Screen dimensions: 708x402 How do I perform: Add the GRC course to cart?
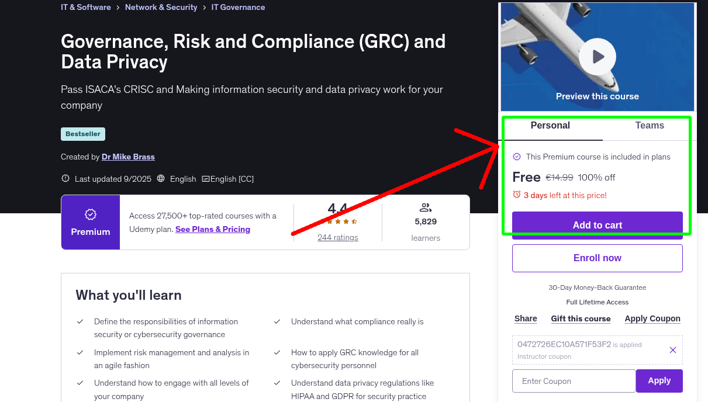(x=597, y=225)
